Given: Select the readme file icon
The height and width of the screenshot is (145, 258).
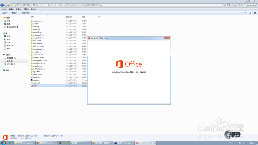Looking at the screenshot, I should [31, 80].
